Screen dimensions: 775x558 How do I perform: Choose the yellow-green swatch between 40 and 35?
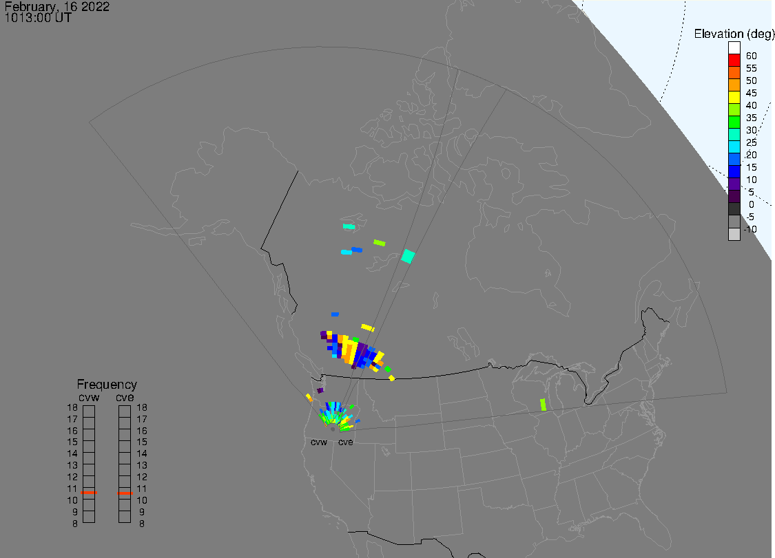tap(734, 109)
